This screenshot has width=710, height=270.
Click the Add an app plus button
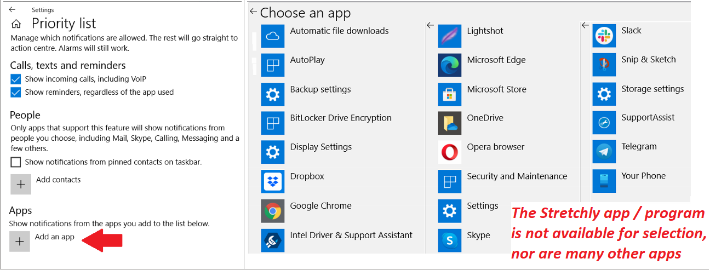(20, 242)
